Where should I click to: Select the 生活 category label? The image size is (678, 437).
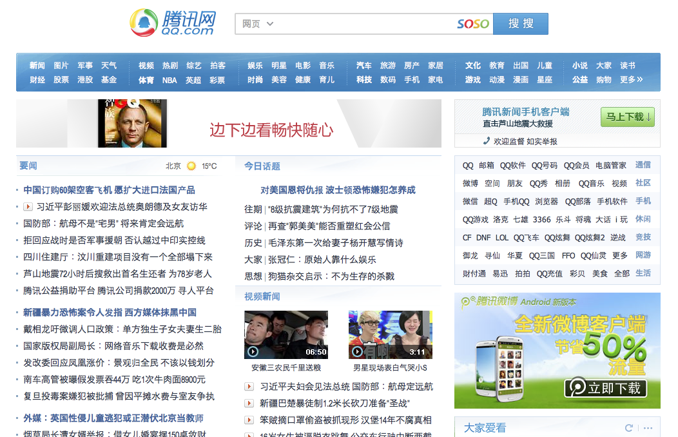(643, 273)
